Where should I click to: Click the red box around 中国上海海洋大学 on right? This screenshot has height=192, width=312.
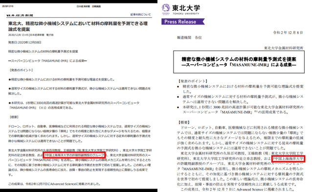(289, 159)
